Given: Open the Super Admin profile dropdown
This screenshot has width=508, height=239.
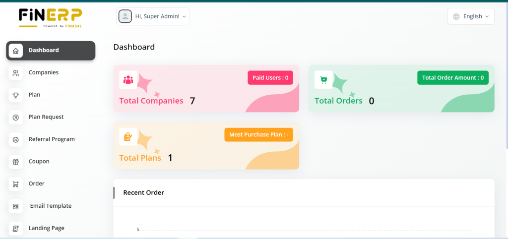Looking at the screenshot, I should click(153, 16).
